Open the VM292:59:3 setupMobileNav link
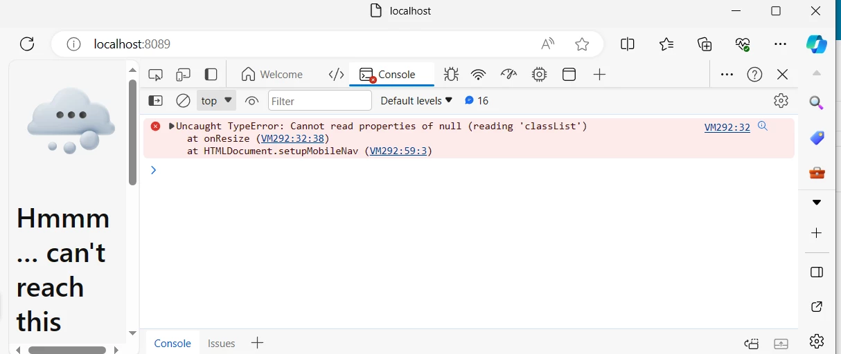 pos(398,151)
